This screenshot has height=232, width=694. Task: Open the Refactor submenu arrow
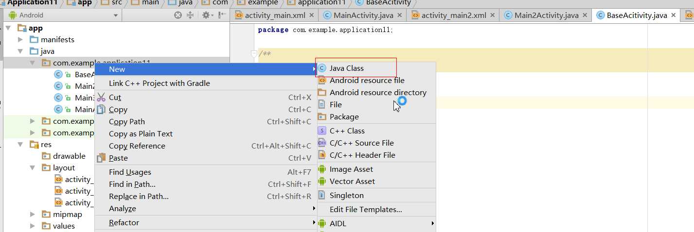314,223
